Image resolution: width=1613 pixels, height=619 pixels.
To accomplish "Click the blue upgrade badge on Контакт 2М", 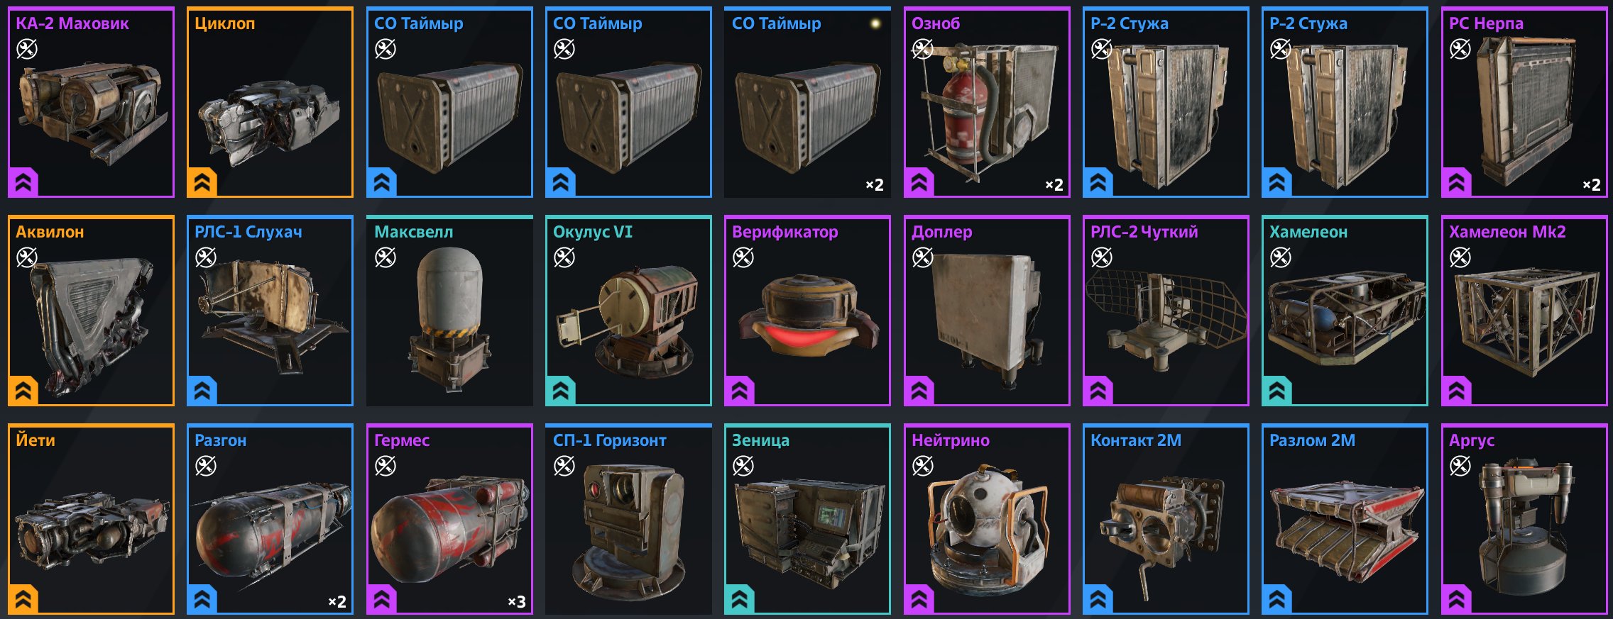I will pos(1098,600).
